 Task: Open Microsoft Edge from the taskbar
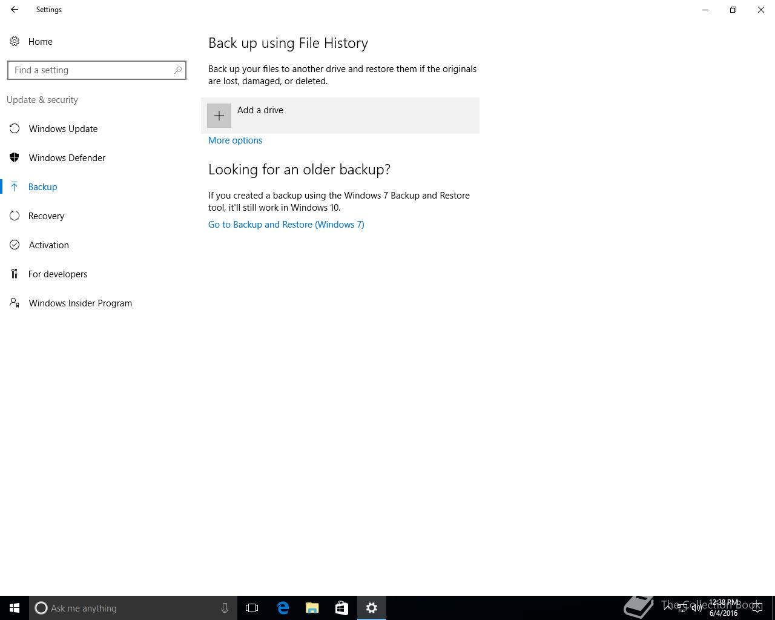283,608
